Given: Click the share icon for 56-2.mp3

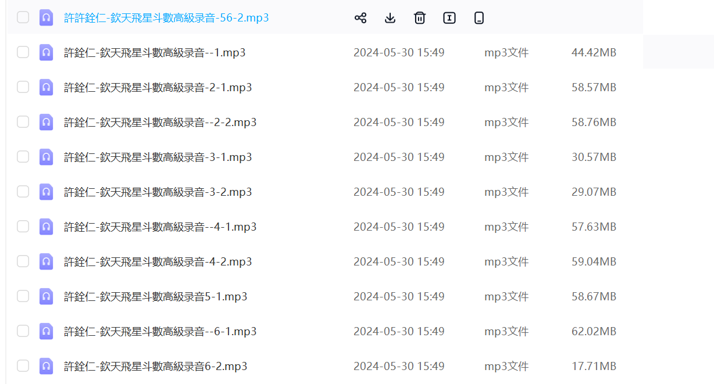Looking at the screenshot, I should [x=360, y=18].
